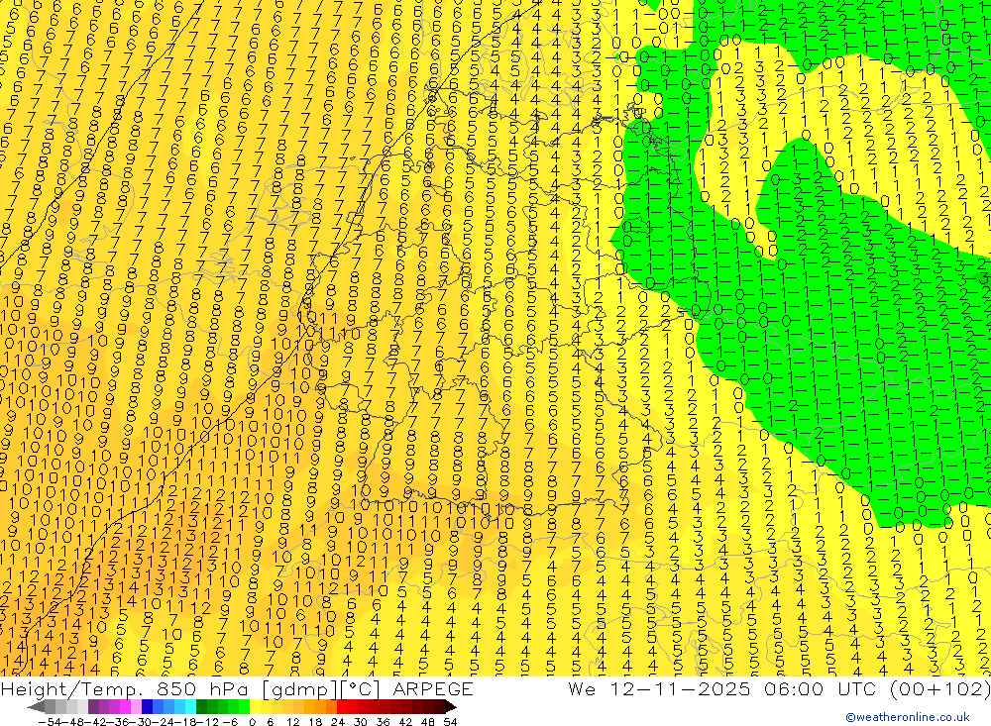Click the left arrow end of colour scale
Image resolution: width=991 pixels, height=726 pixels.
[x=36, y=707]
